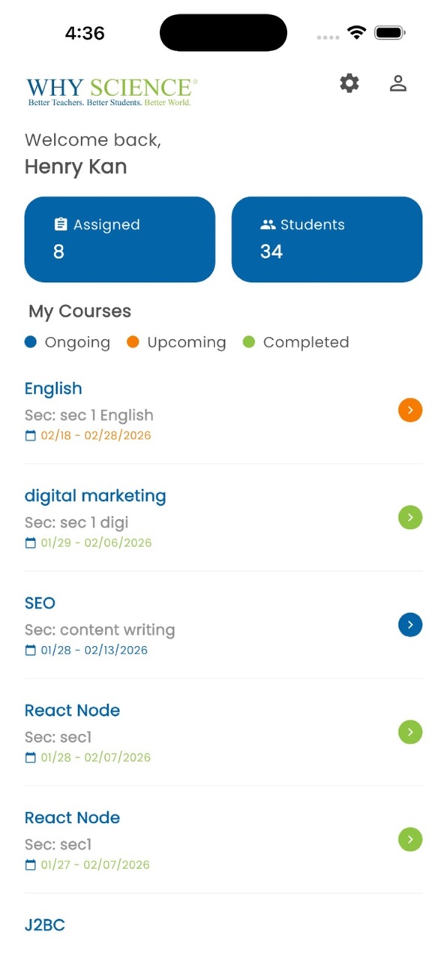Open the digital marketing course title
The image size is (447, 968).
point(95,496)
